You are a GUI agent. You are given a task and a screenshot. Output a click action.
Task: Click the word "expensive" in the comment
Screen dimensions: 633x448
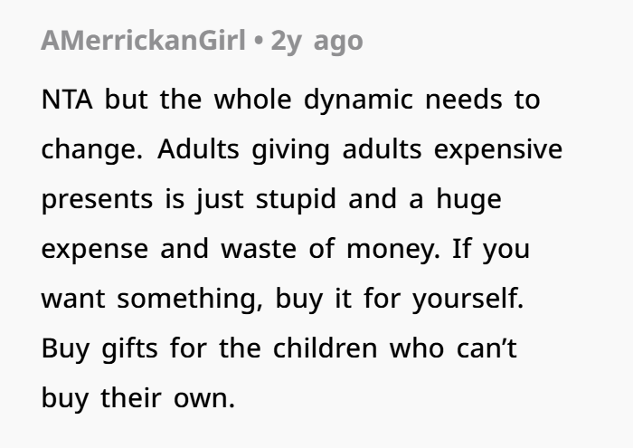point(497,149)
